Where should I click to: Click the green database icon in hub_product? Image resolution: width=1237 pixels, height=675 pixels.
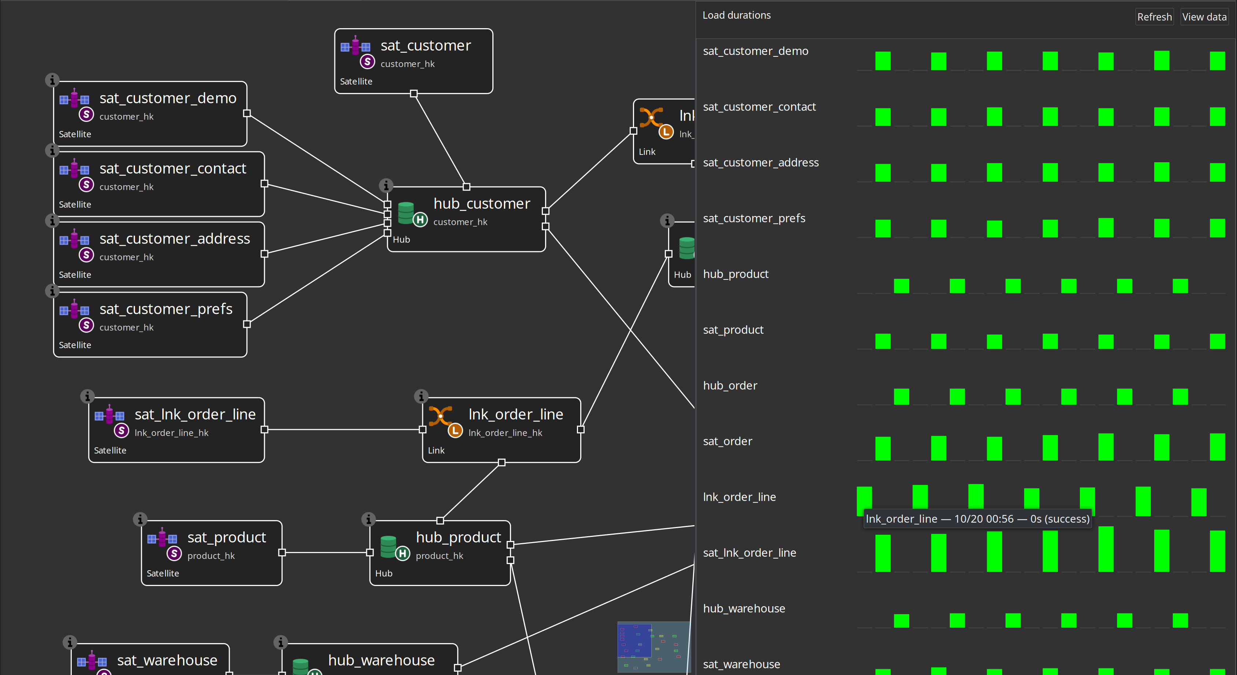[388, 546]
